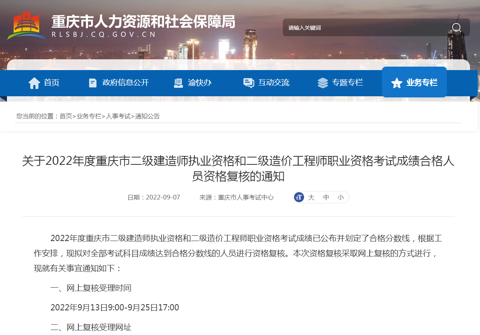The width and height of the screenshot is (480, 335).
Task: Open 人事考试 breadcrumb link
Action: [118, 116]
